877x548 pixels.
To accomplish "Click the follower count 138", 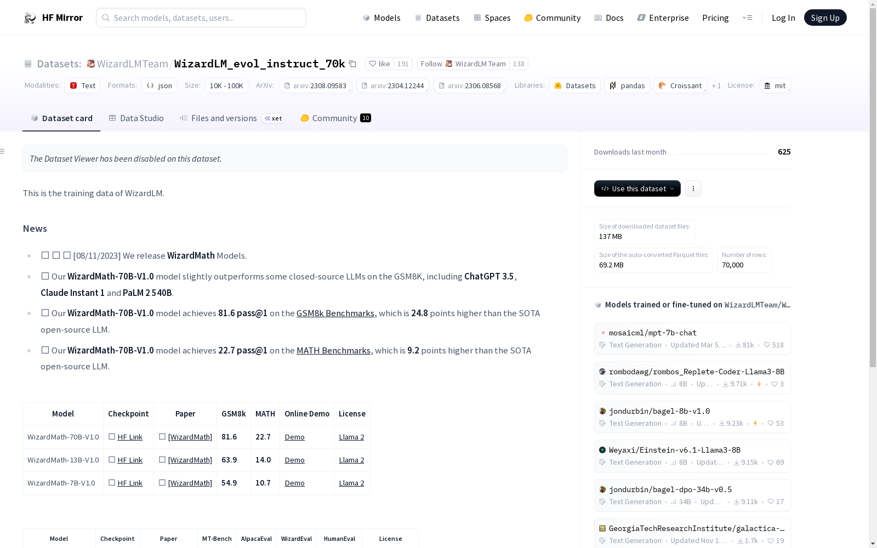I will 519,64.
